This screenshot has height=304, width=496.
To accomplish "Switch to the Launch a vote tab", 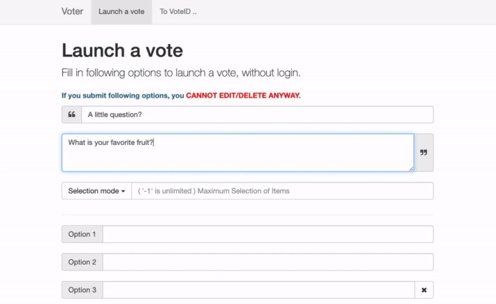I will [x=122, y=12].
